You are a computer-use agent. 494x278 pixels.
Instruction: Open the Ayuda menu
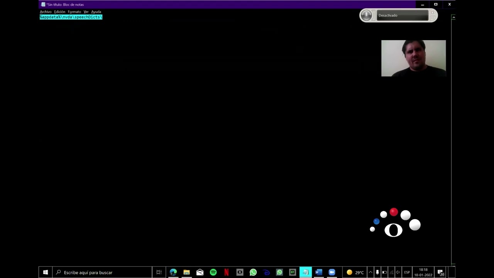[x=96, y=12]
